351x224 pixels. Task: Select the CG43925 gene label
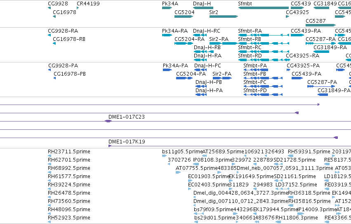tap(297, 12)
